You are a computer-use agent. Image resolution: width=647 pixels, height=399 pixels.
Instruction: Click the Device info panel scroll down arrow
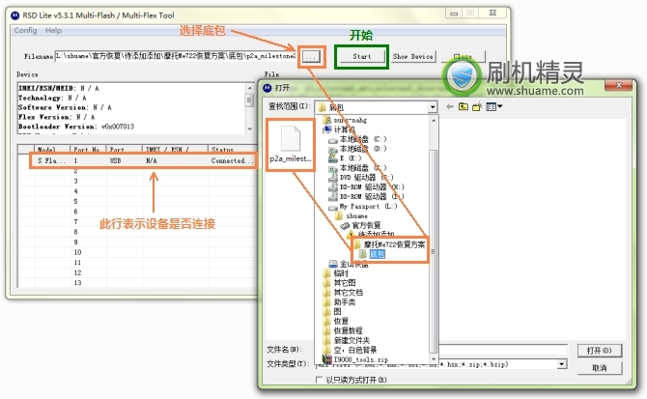249,129
